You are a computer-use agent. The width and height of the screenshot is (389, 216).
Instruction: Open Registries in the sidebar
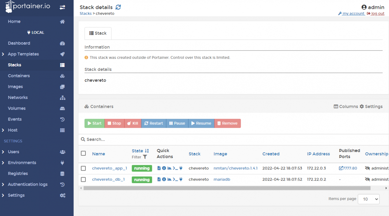coord(18,174)
